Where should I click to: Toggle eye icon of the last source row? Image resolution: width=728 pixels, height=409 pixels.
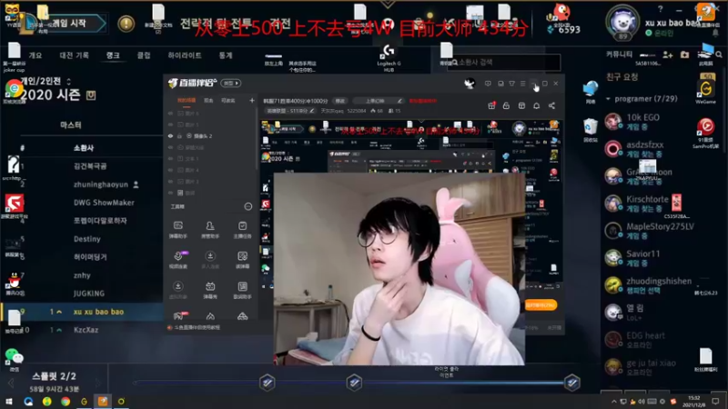point(170,193)
